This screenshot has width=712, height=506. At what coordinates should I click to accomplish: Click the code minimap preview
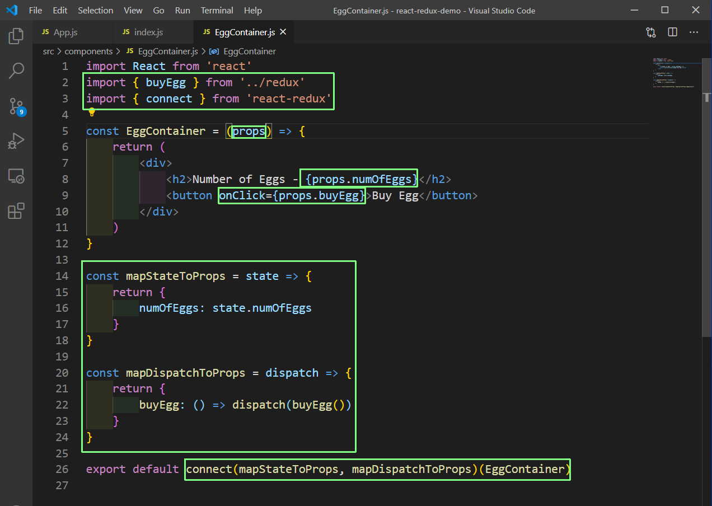pyautogui.click(x=674, y=73)
